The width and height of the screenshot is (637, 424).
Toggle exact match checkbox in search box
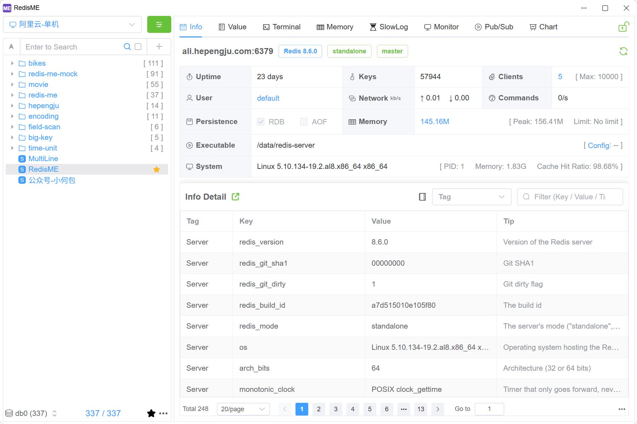pyautogui.click(x=138, y=47)
